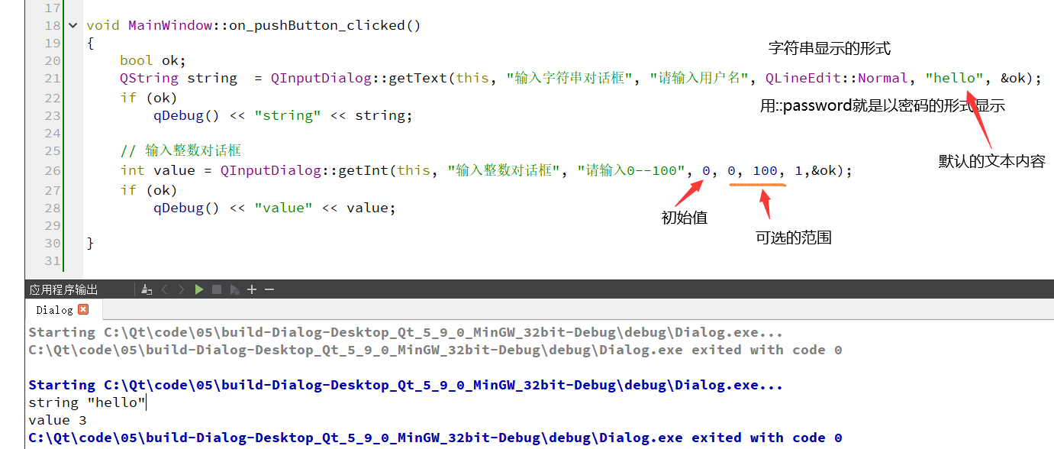1054x449 pixels.
Task: Click the comment // 输入整数对话框
Action: (180, 150)
